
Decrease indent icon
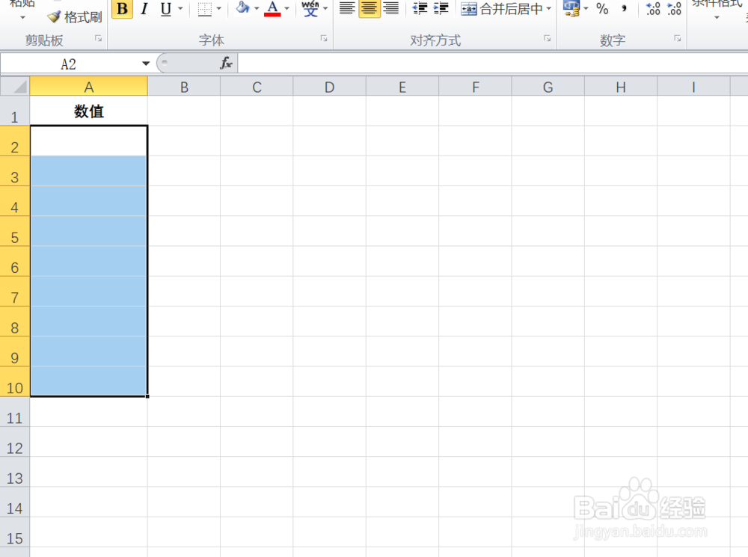click(420, 8)
